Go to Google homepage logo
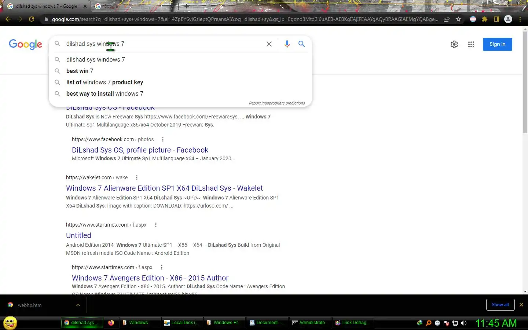The width and height of the screenshot is (528, 330). [25, 44]
